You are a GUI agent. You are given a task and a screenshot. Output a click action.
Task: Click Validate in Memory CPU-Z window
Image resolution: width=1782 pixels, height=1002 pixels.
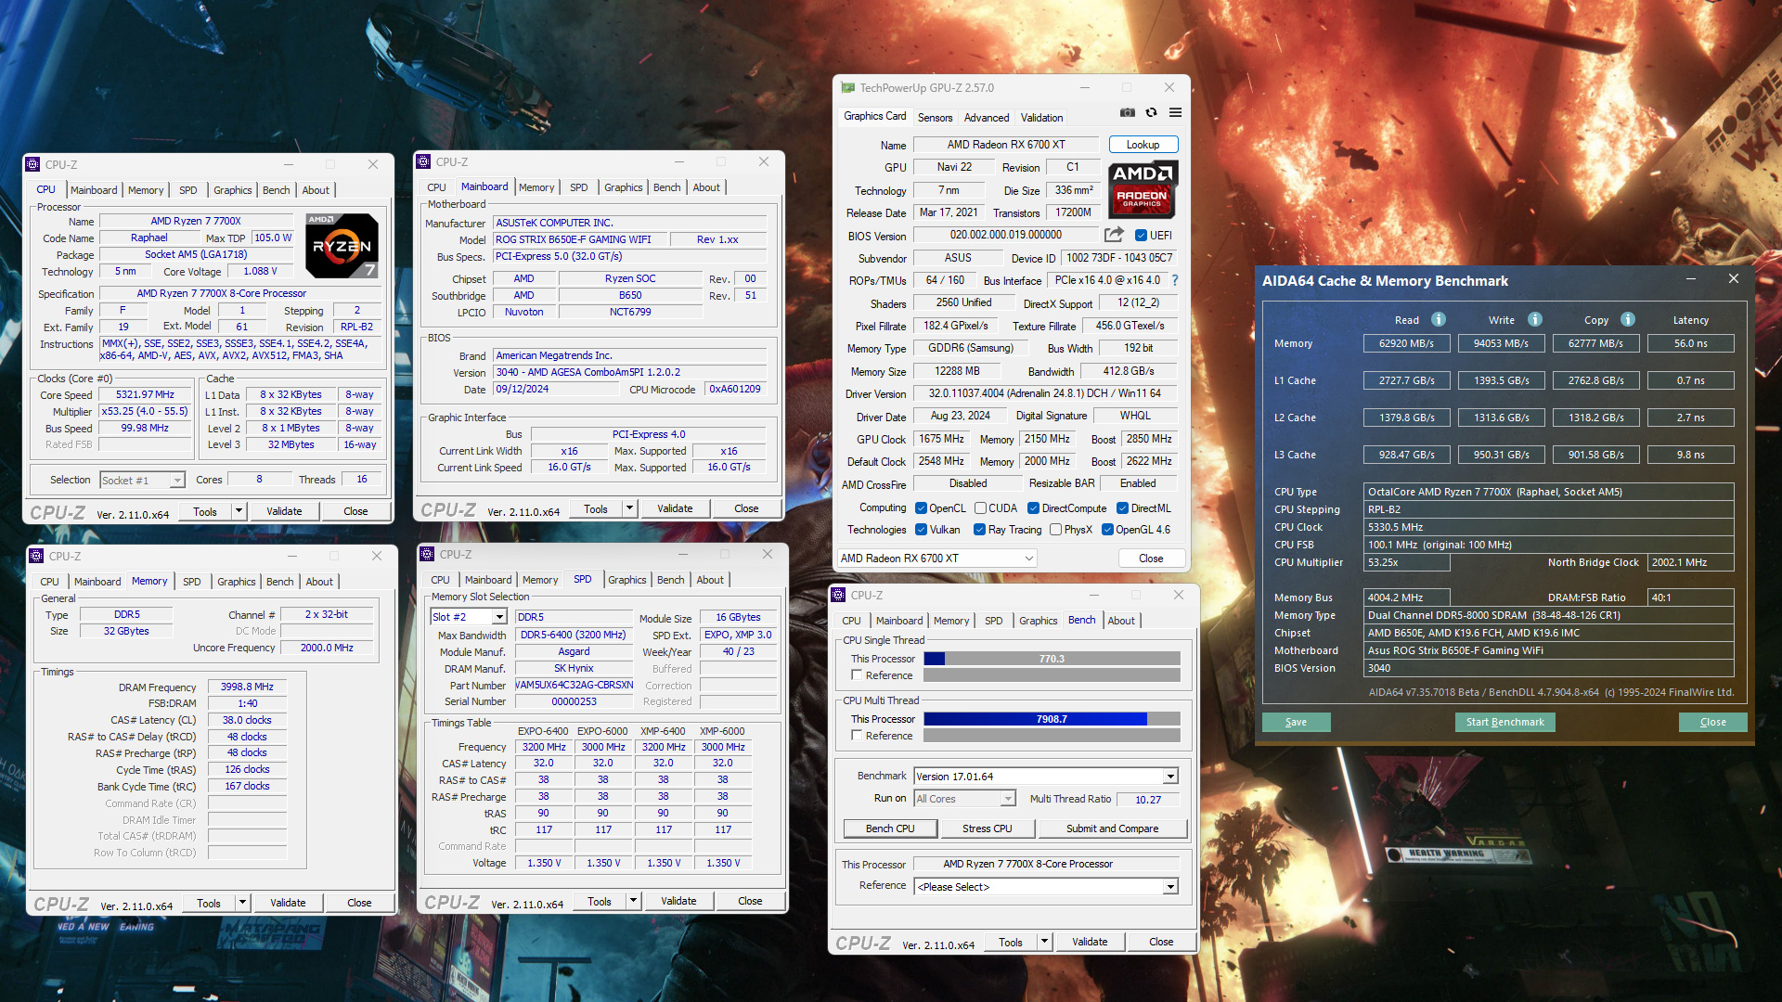[288, 903]
